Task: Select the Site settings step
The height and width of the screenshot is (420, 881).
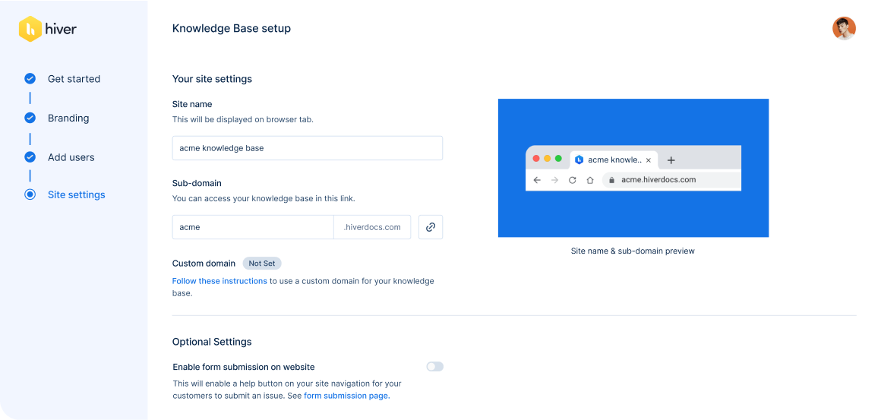Action: [77, 195]
